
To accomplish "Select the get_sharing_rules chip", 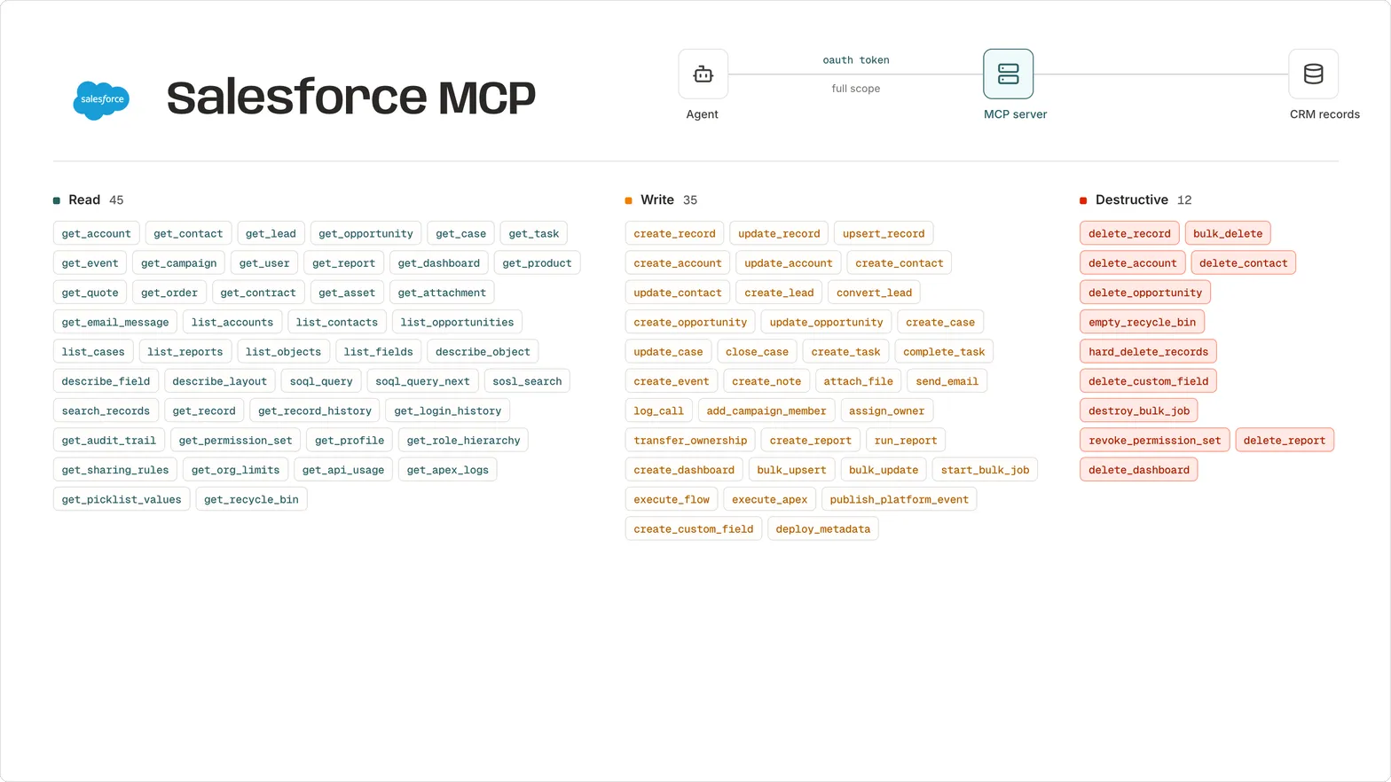I will click(x=115, y=470).
